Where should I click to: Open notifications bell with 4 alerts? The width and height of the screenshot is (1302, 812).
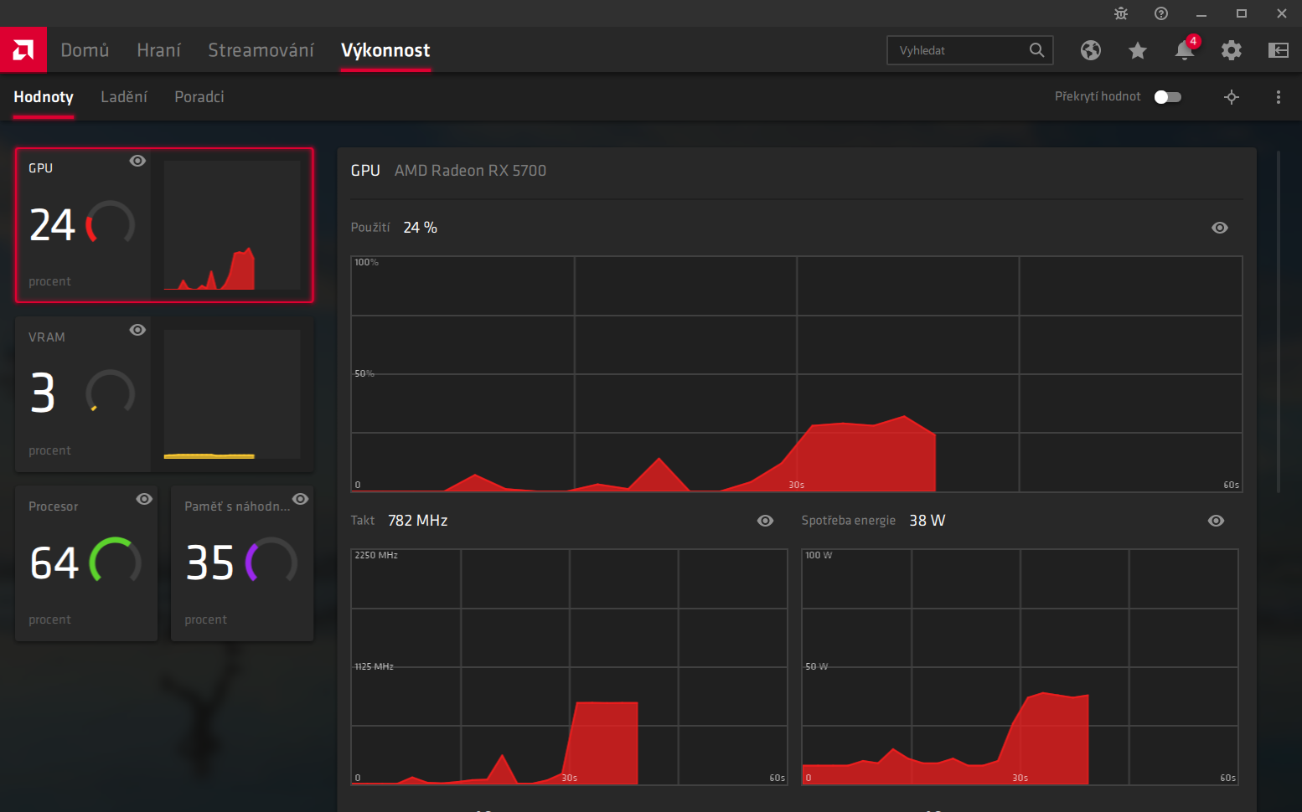[x=1186, y=49]
